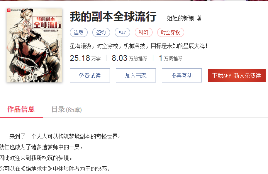Click 下载APP 新人免费读 red button
The image size is (268, 174).
click(237, 75)
